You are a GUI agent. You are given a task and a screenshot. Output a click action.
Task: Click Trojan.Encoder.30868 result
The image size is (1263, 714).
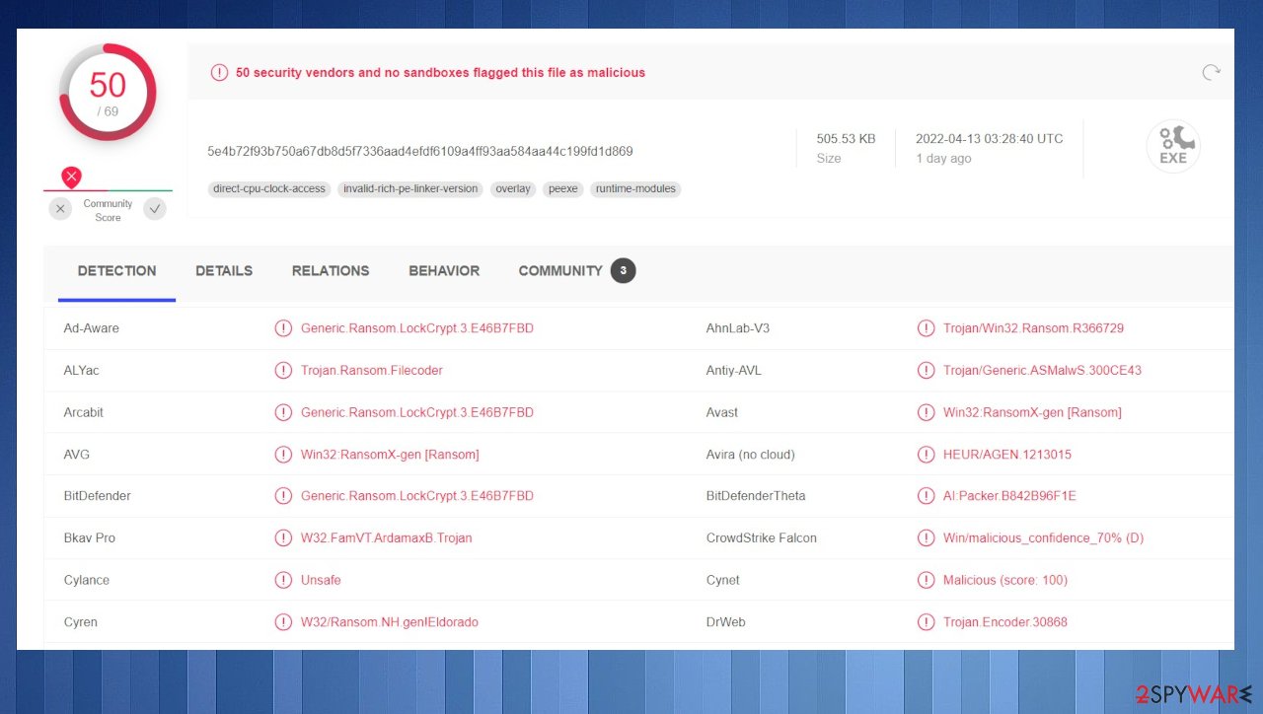pos(1005,622)
